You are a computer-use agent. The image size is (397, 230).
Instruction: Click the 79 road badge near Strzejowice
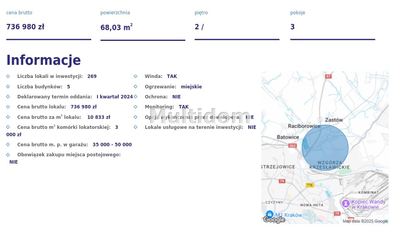coord(282,181)
